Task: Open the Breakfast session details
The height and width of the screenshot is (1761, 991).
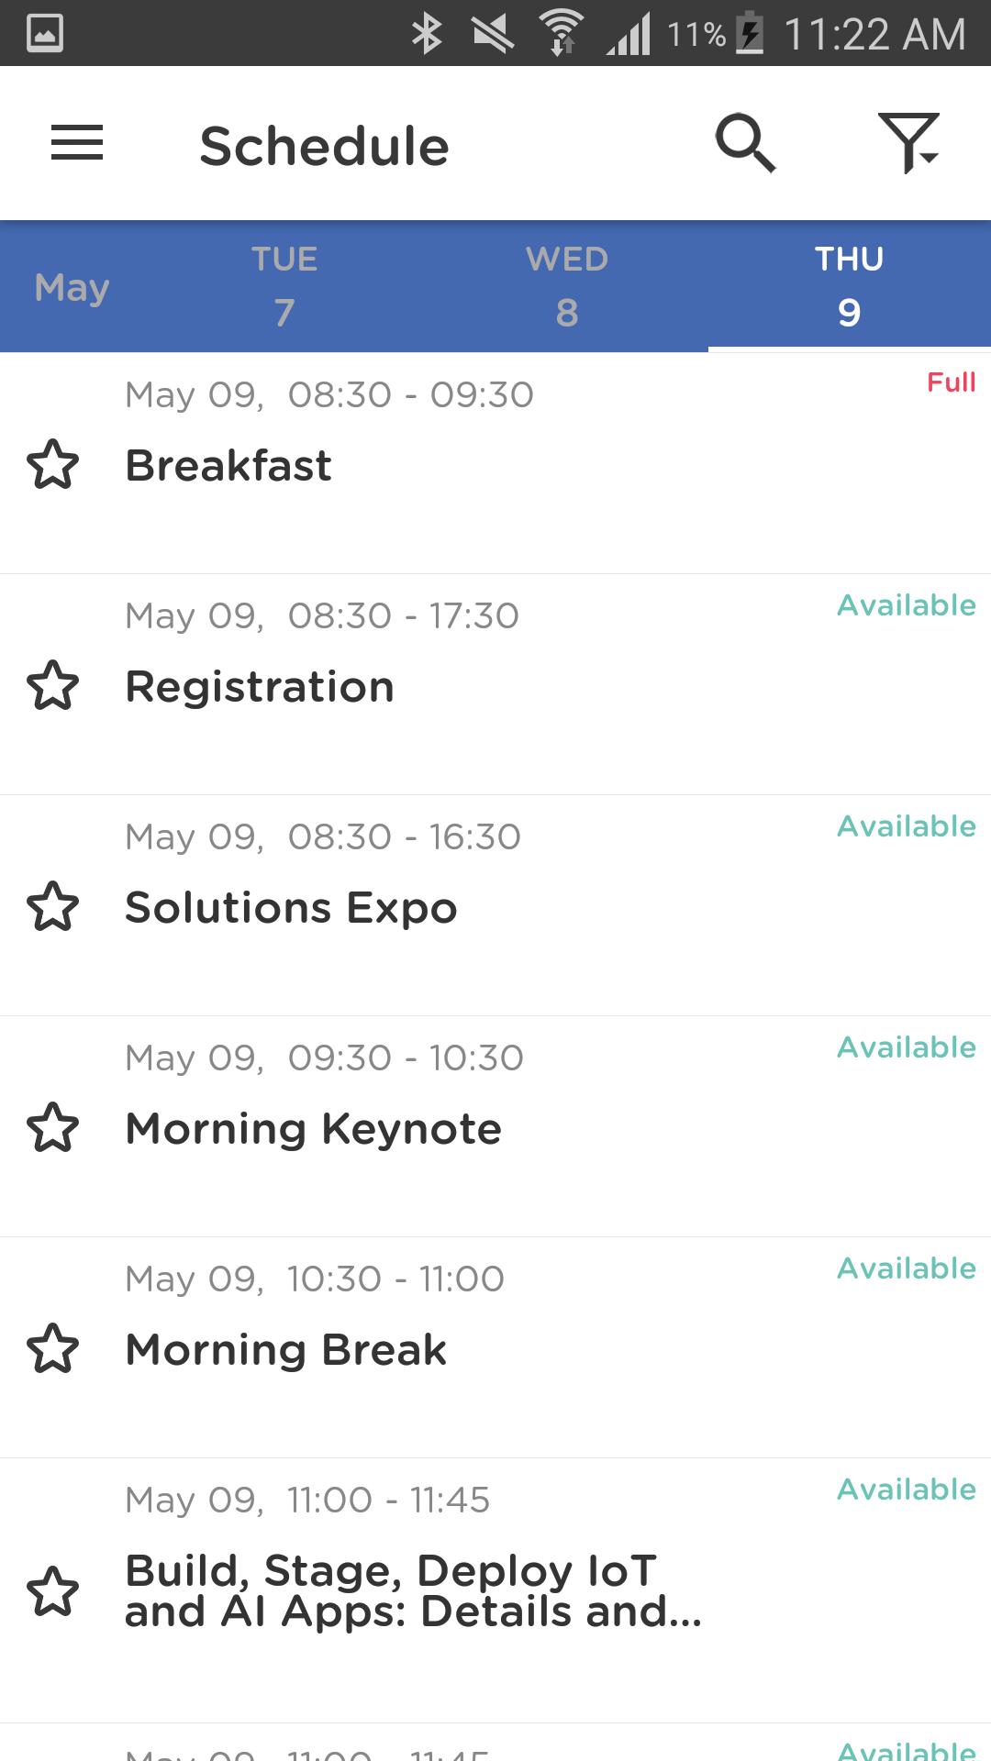Action: (228, 465)
